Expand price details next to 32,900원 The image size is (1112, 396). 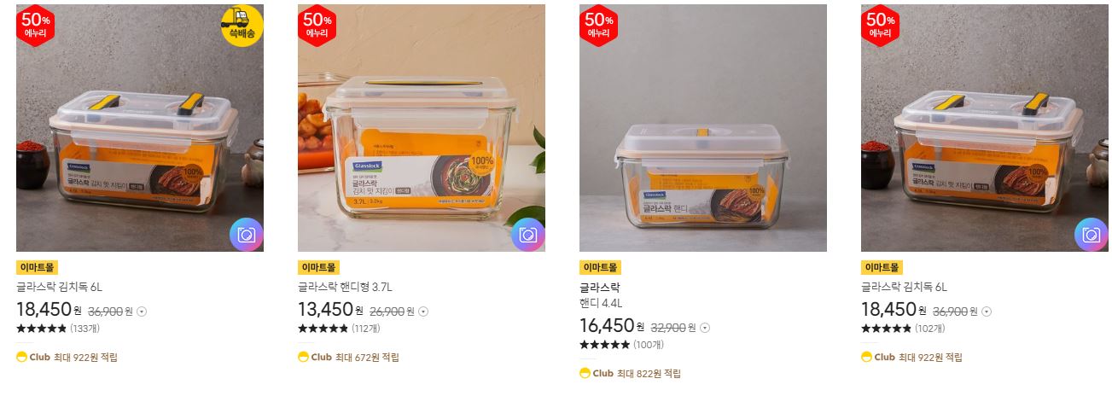pos(705,328)
